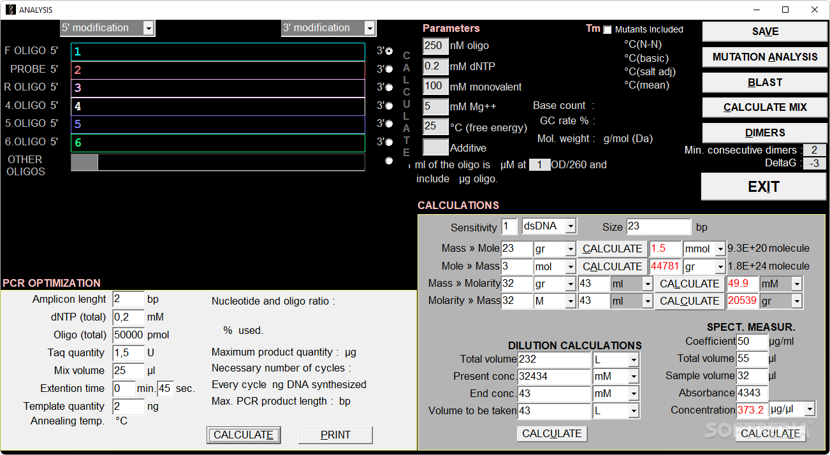Screen dimensions: 830x455
Task: Click the 6.OLIGO sequence field
Action: coord(218,143)
